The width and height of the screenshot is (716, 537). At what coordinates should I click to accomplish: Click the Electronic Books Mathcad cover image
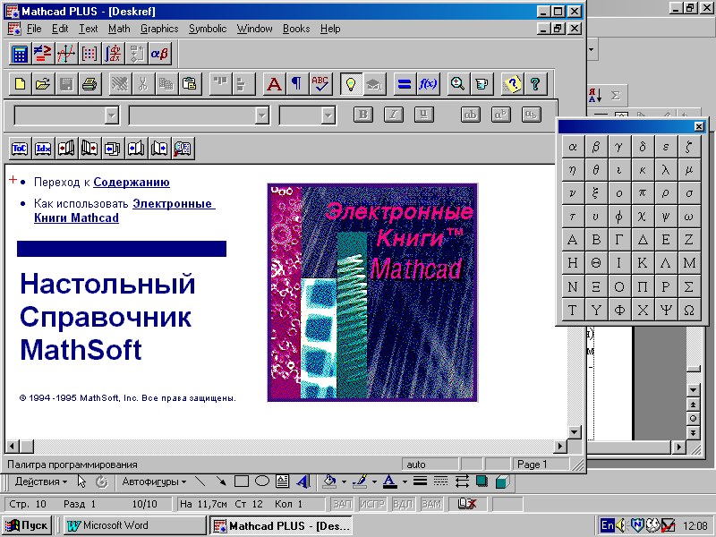click(x=372, y=293)
